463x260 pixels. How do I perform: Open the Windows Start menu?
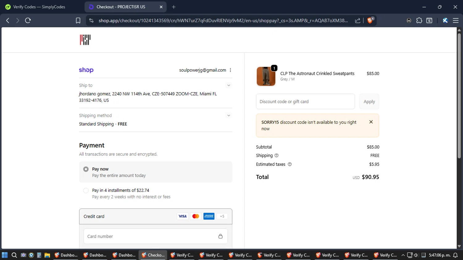5,255
